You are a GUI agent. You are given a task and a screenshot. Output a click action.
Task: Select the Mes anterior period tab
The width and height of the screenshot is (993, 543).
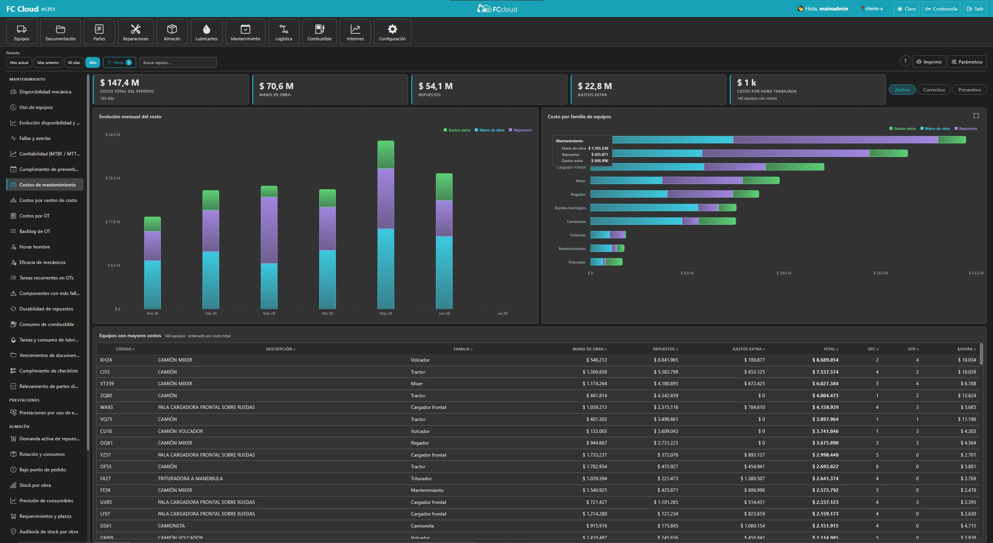48,62
